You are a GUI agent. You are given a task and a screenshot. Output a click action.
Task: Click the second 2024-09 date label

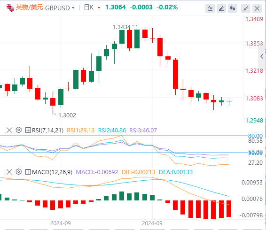152,223
